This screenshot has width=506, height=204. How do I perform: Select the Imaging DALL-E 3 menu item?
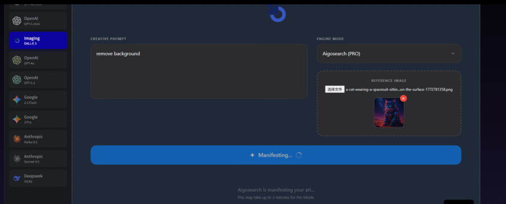[x=38, y=40]
